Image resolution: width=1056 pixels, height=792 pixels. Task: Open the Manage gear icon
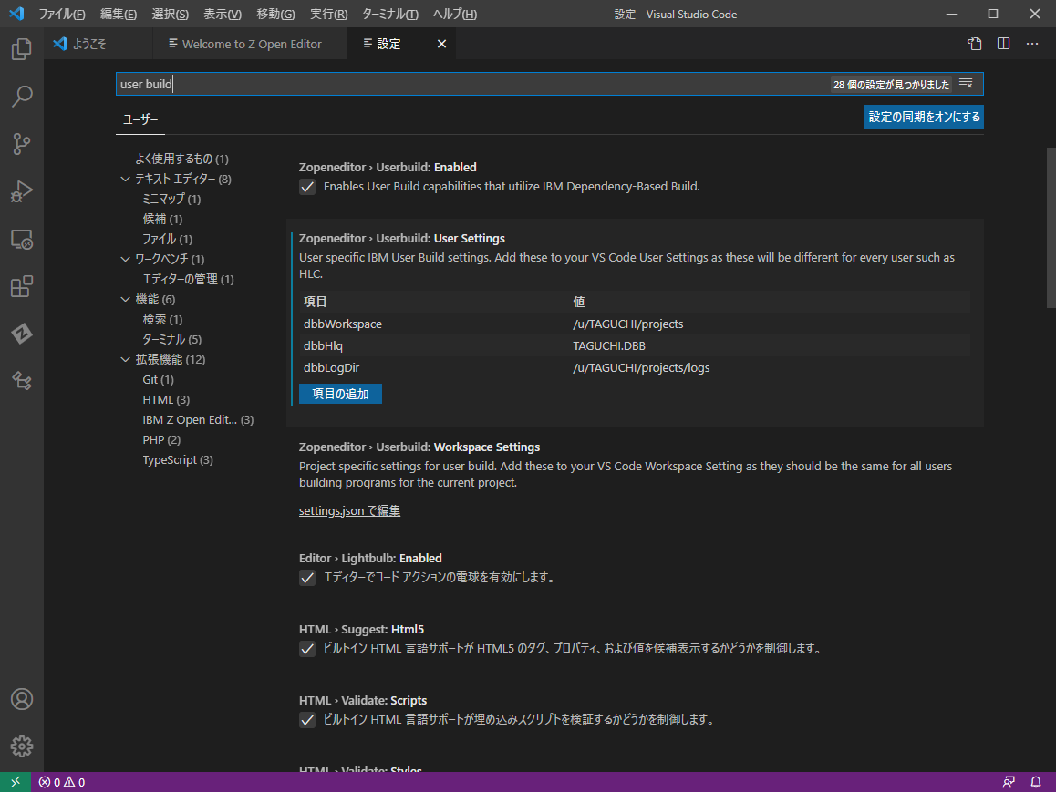pyautogui.click(x=22, y=746)
